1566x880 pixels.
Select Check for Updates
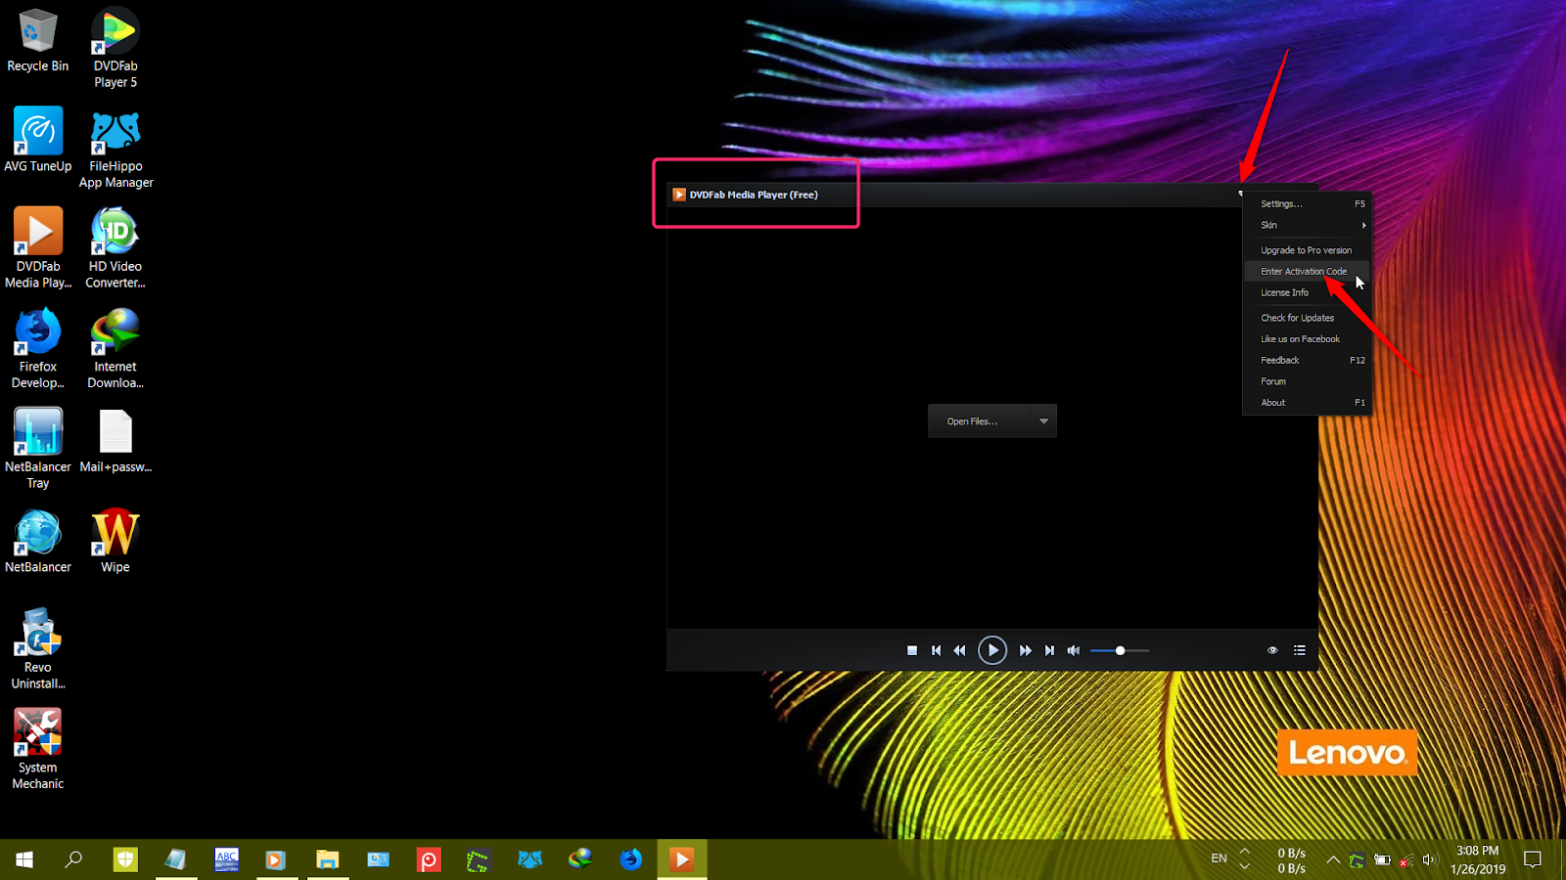tap(1307, 318)
